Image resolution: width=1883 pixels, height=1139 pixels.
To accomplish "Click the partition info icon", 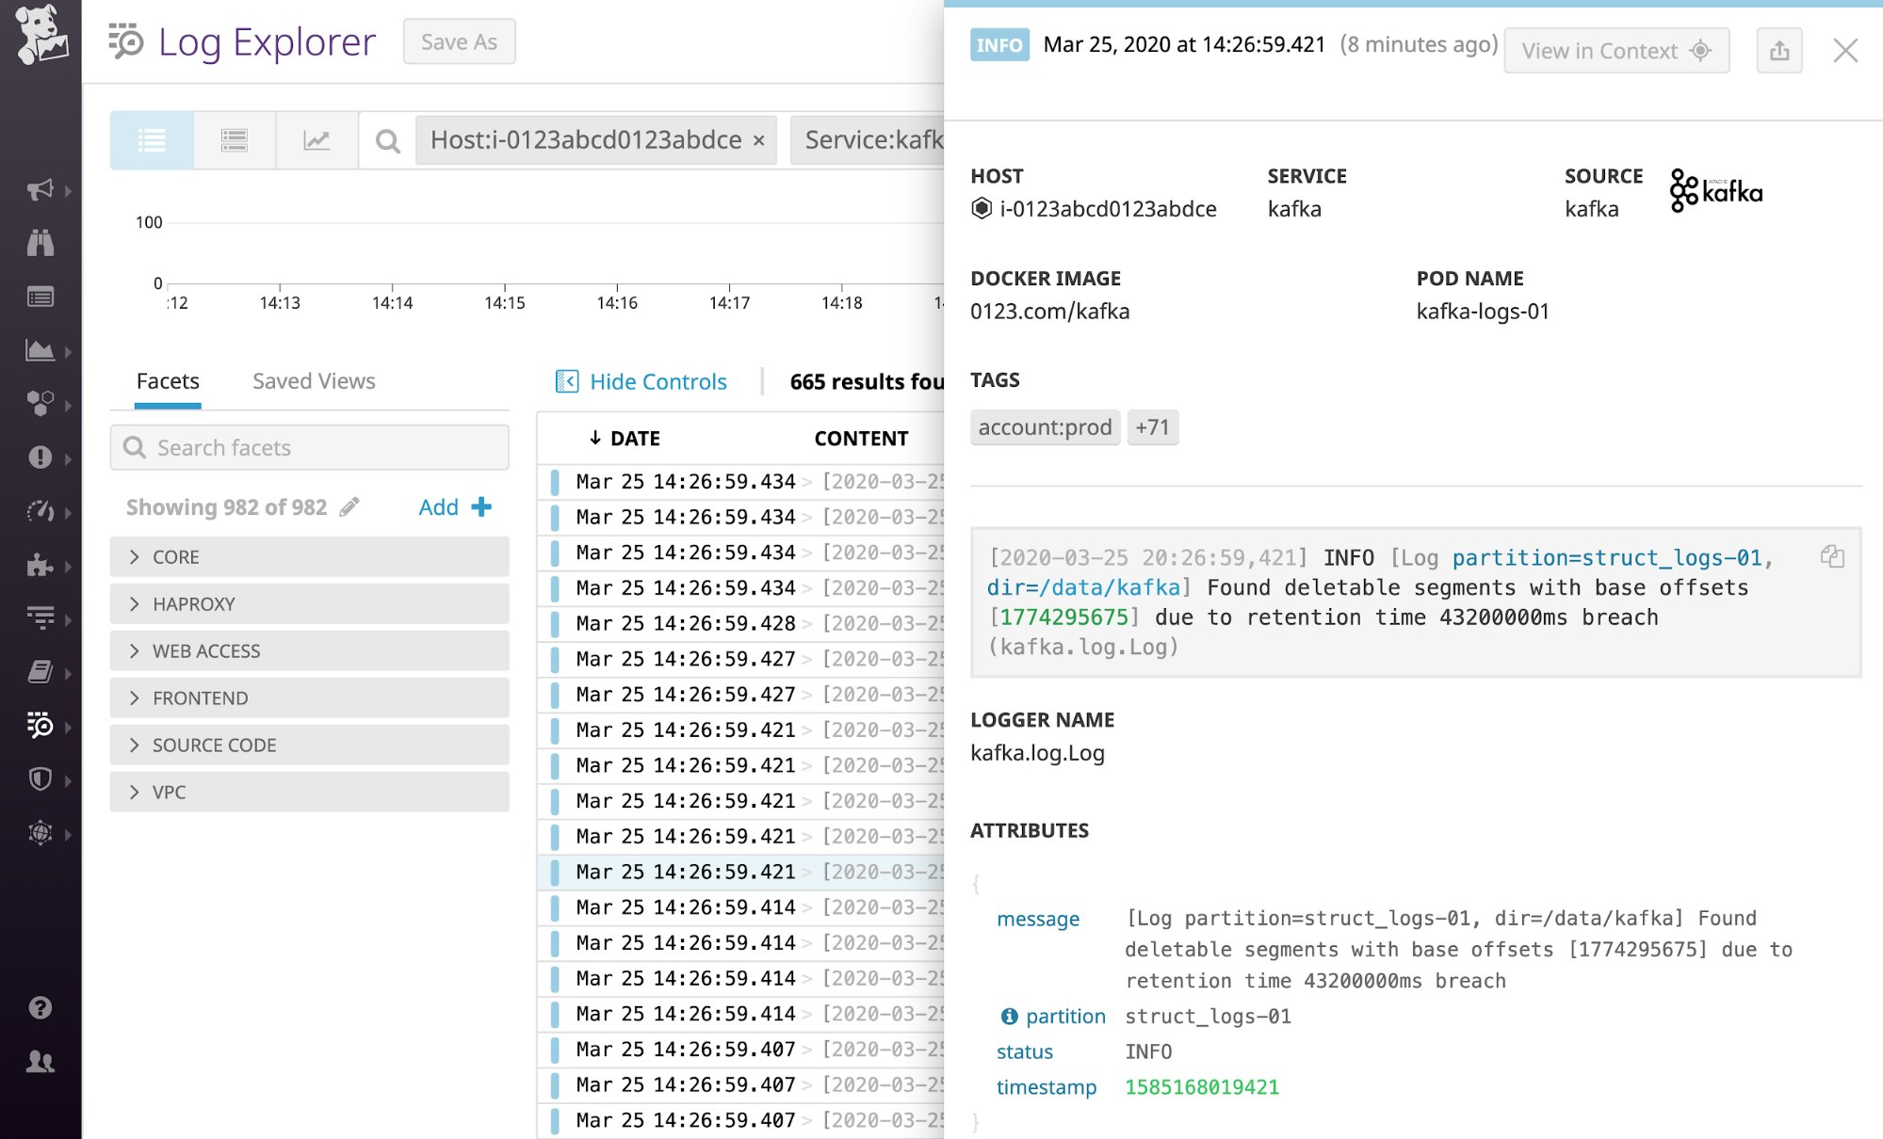I will (1010, 1017).
